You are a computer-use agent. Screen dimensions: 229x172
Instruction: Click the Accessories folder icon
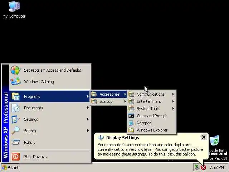tap(94, 94)
